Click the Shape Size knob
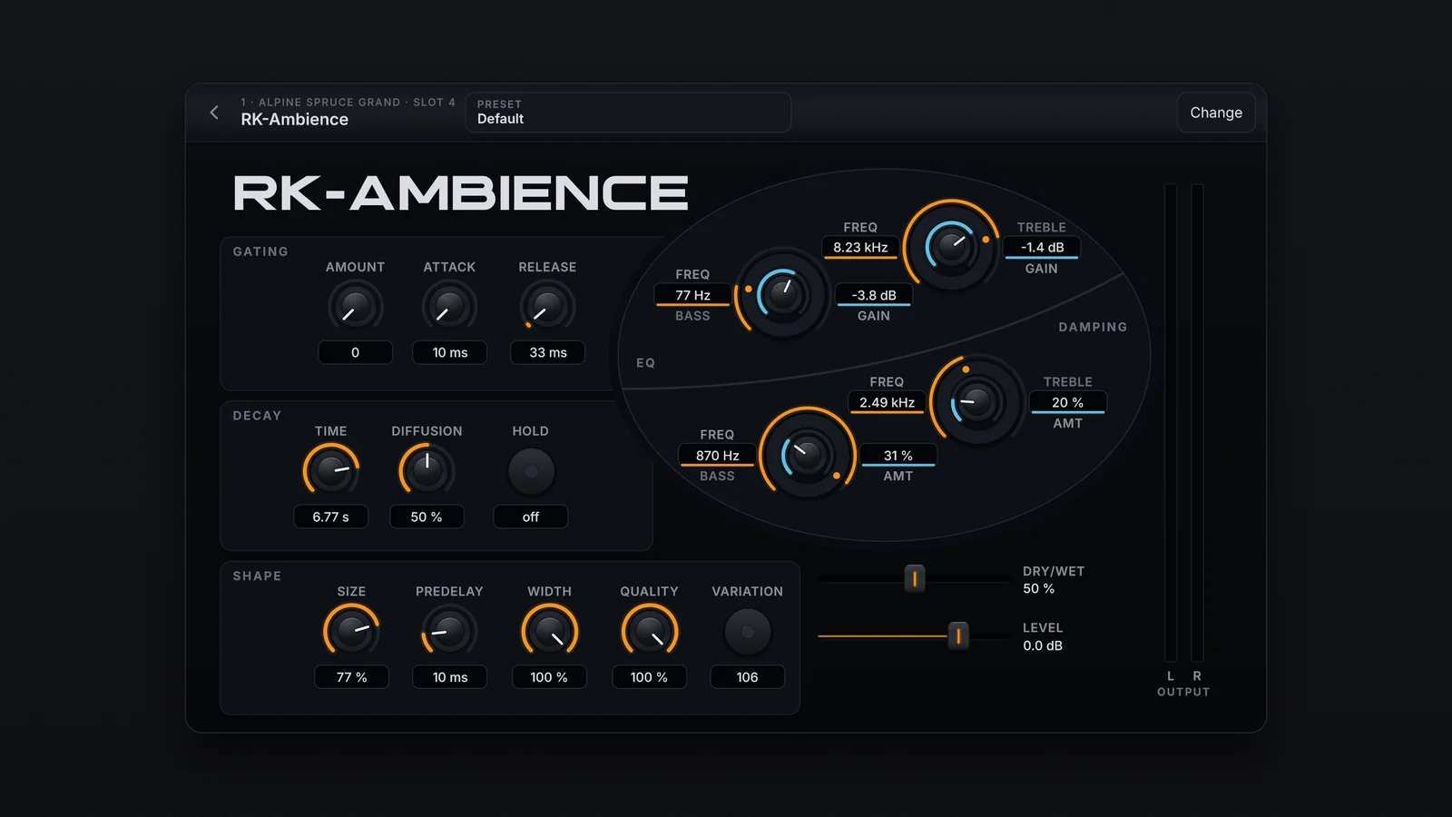This screenshot has height=817, width=1452. [351, 631]
